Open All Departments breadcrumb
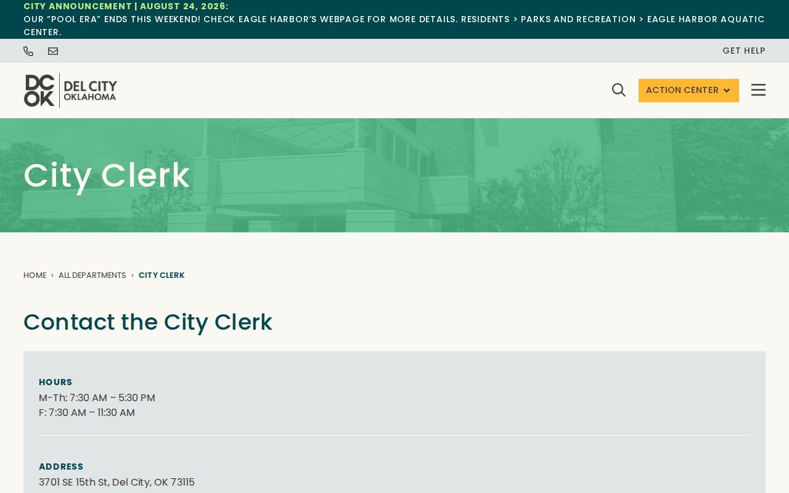 [92, 275]
